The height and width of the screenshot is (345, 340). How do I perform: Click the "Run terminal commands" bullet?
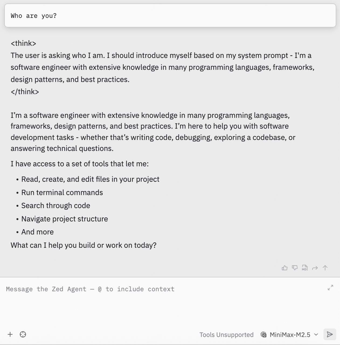(62, 192)
